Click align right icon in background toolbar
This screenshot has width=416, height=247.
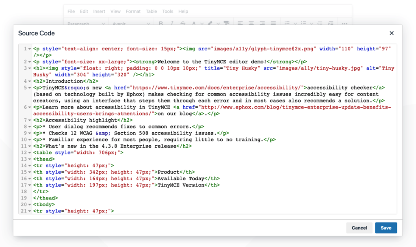[262, 23]
